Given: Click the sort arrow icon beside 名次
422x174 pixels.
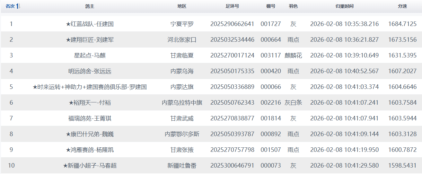Looking at the screenshot, I should 18,6.
